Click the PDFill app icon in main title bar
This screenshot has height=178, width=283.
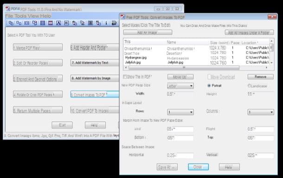point(7,9)
